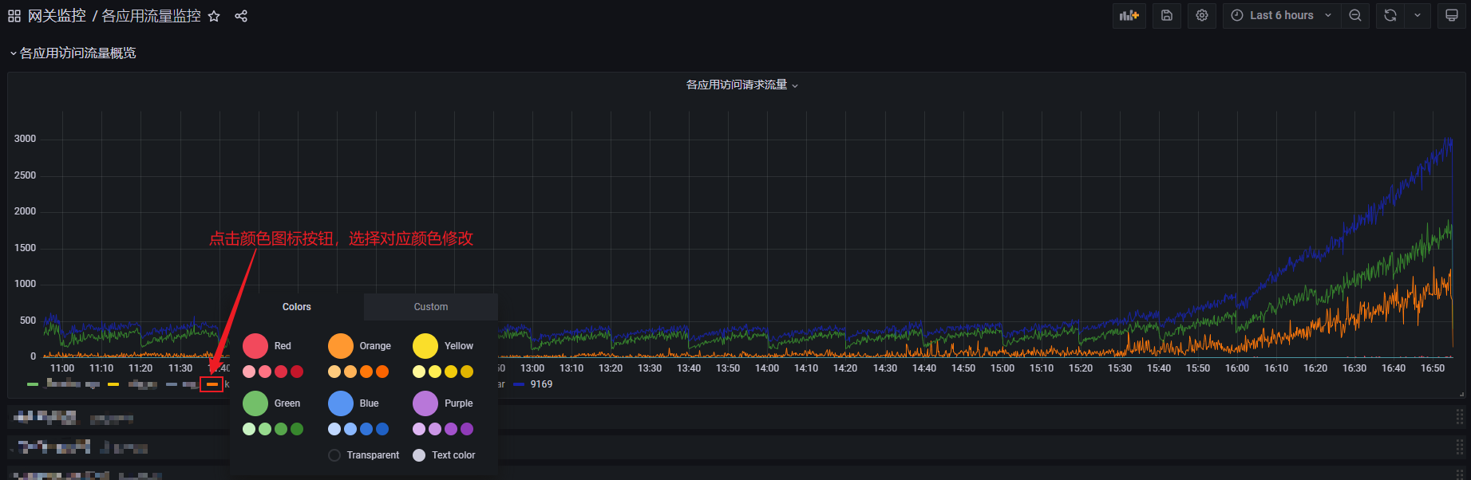Pick the large Purple color
Image resolution: width=1471 pixels, height=480 pixels.
425,403
